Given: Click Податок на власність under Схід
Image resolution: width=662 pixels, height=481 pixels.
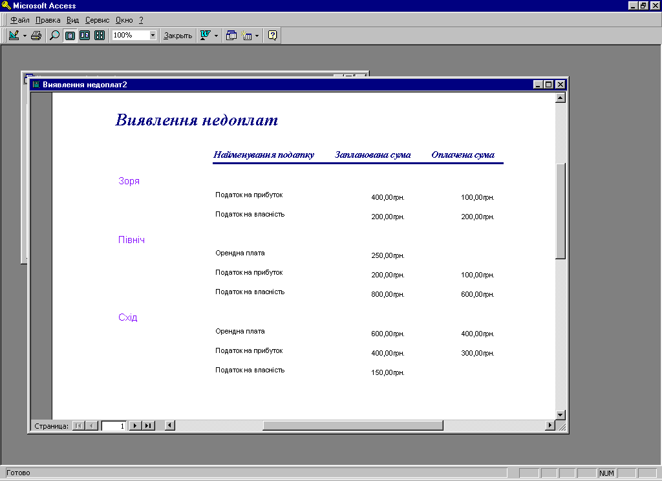Looking at the screenshot, I should [x=250, y=370].
